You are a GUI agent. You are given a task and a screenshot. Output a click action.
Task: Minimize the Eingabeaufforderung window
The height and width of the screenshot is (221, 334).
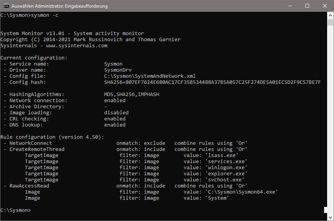tap(289, 6)
